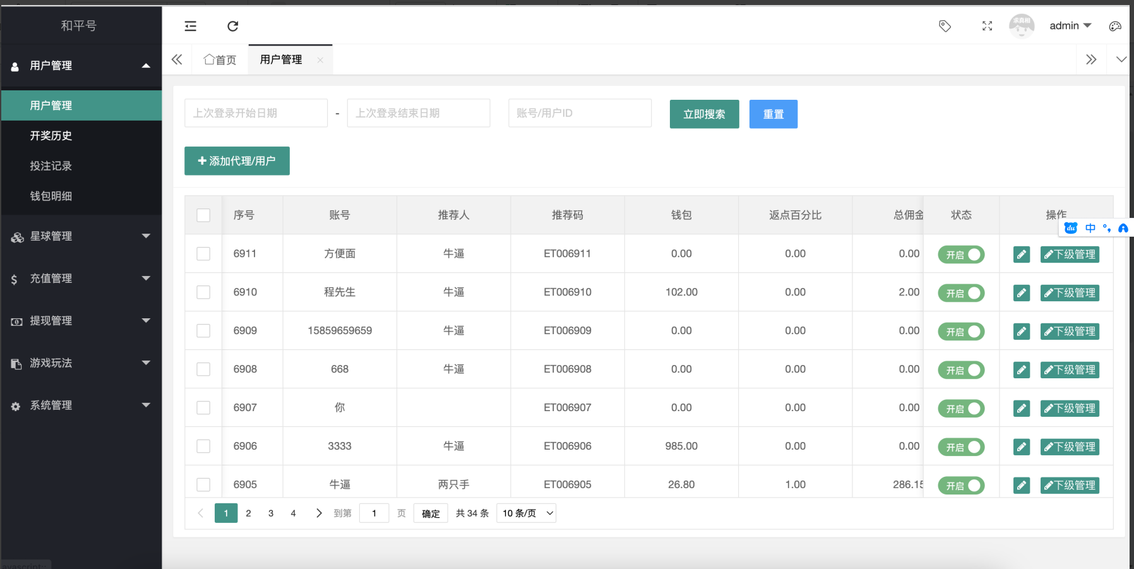This screenshot has height=569, width=1134.
Task: Focus the 上次登录结束日期 field
Action: click(419, 113)
